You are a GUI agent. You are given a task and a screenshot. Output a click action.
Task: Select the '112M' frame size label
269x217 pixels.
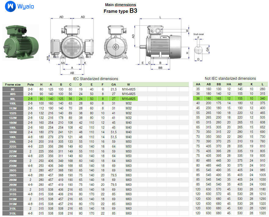tap(13, 108)
